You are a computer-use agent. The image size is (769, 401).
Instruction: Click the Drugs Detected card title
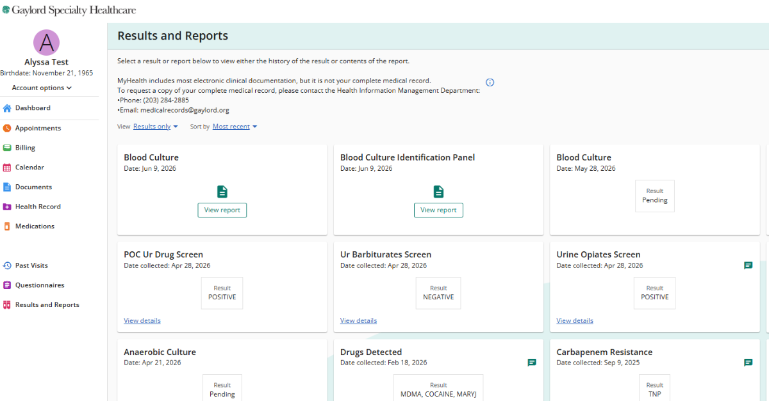coord(371,352)
